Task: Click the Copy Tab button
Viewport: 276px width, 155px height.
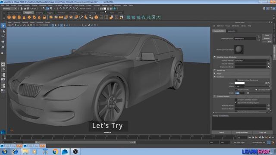Action: pos(263,133)
